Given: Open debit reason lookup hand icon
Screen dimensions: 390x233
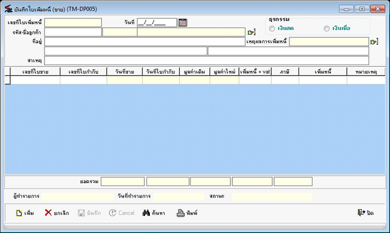Looking at the screenshot, I should pos(374,42).
